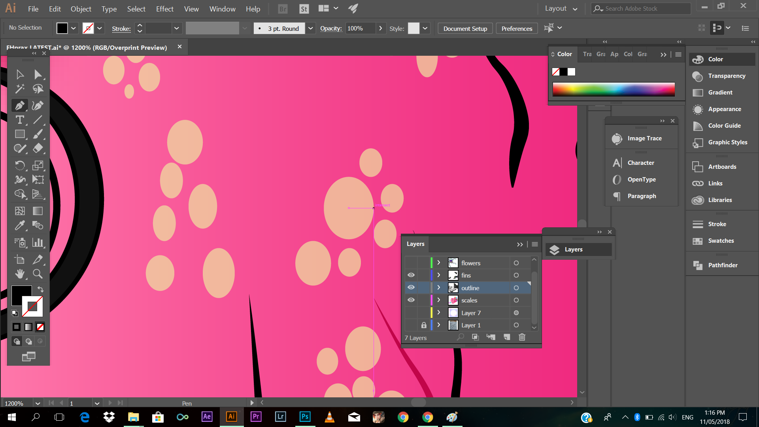Viewport: 759px width, 427px height.
Task: Select the Zoom tool
Action: coord(38,274)
